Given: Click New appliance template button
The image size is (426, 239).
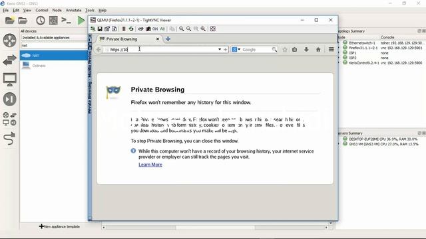Looking at the screenshot, I should coord(59,226).
